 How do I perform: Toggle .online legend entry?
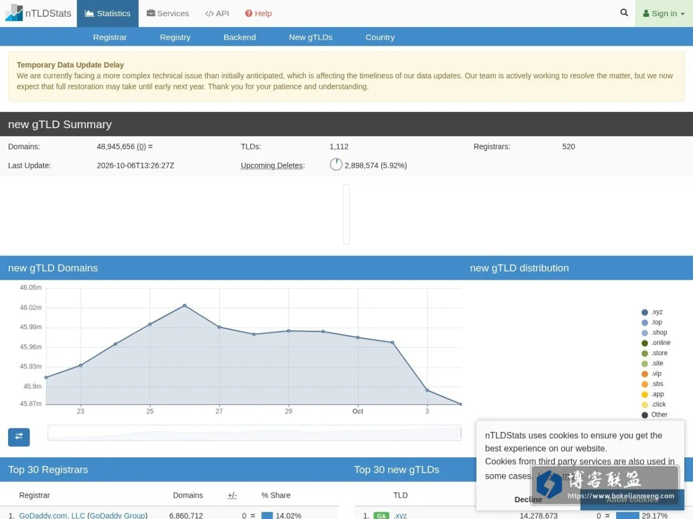click(656, 343)
